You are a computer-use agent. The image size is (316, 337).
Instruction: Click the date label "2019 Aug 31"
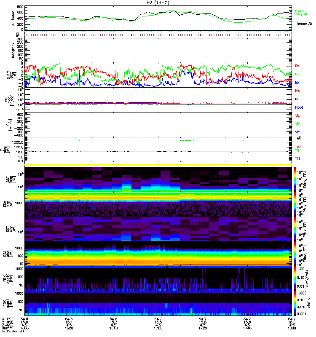tap(13, 332)
